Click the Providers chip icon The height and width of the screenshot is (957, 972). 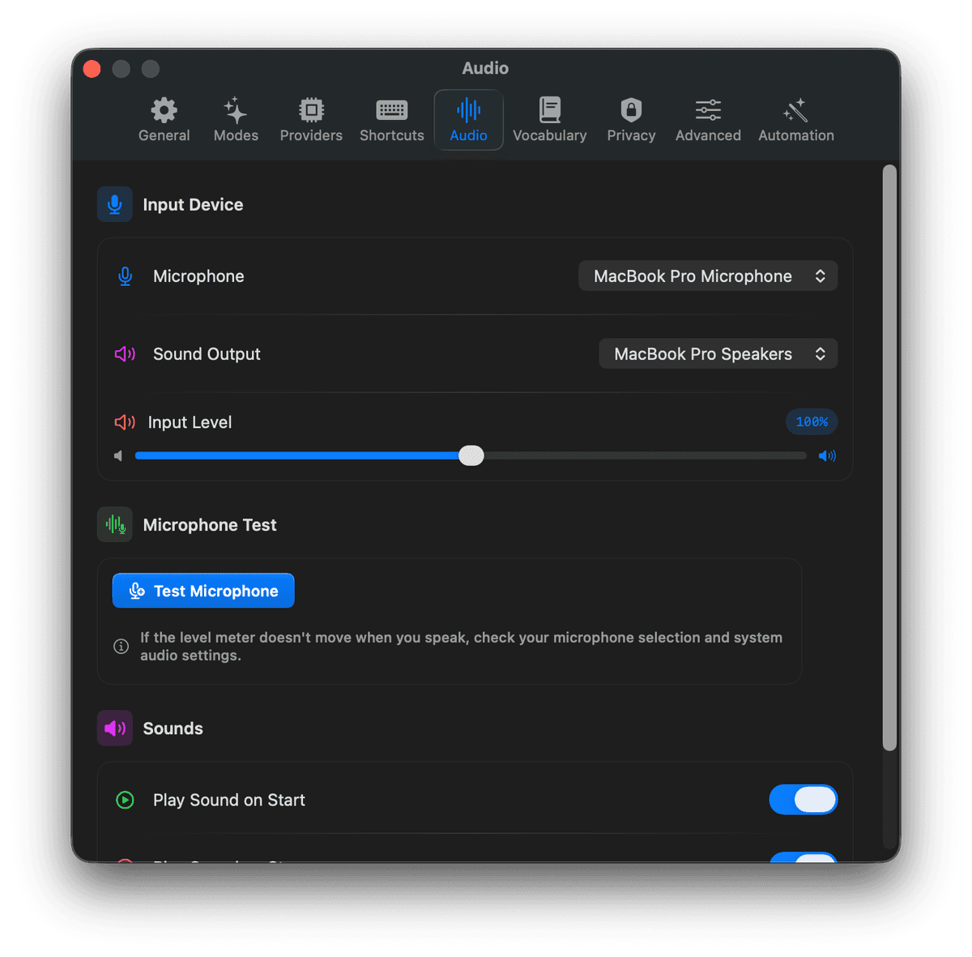point(311,110)
